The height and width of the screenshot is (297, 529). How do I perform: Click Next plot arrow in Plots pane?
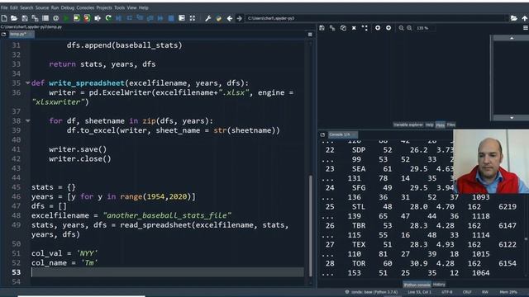coord(388,28)
